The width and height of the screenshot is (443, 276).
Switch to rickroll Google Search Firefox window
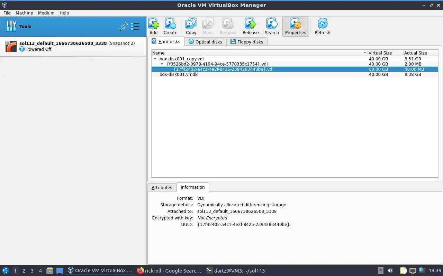coord(169,270)
